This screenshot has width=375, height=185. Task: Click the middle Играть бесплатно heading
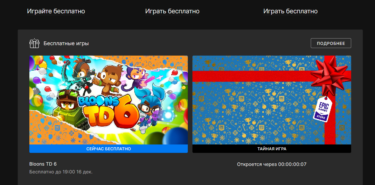(x=172, y=11)
